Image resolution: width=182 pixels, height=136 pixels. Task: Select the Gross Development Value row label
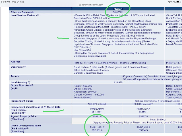(26, 128)
